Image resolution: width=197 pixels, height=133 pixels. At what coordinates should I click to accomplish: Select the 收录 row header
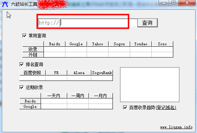(x=33, y=49)
